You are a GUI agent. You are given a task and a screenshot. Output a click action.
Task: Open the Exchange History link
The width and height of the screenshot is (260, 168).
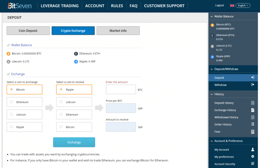(225, 110)
